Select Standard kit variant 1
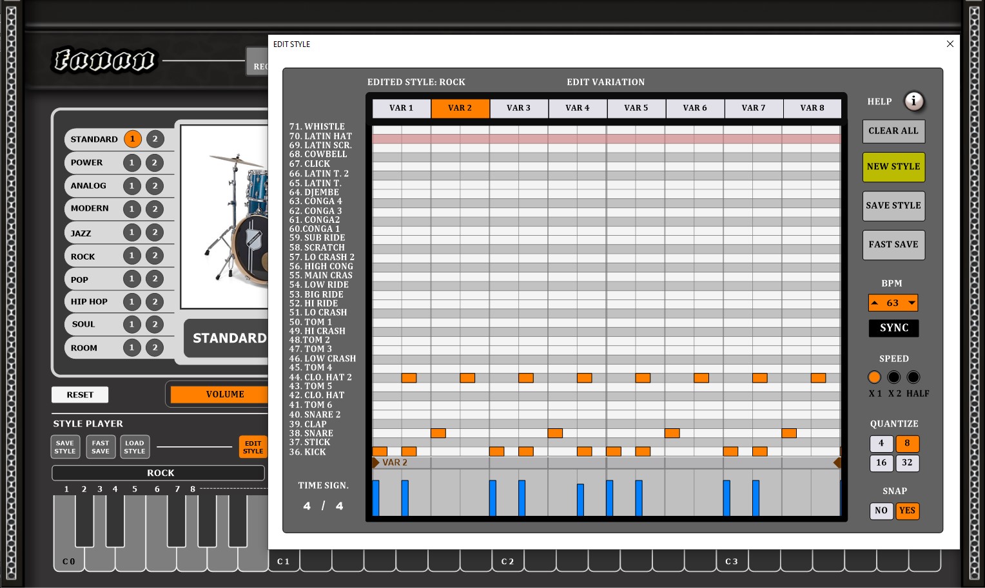This screenshot has width=985, height=588. tap(132, 139)
